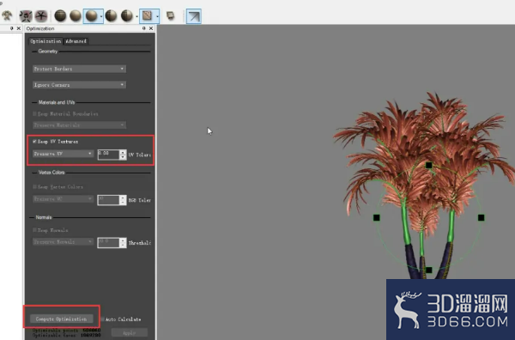Click the right black handle on the tree gizmo

(481, 217)
